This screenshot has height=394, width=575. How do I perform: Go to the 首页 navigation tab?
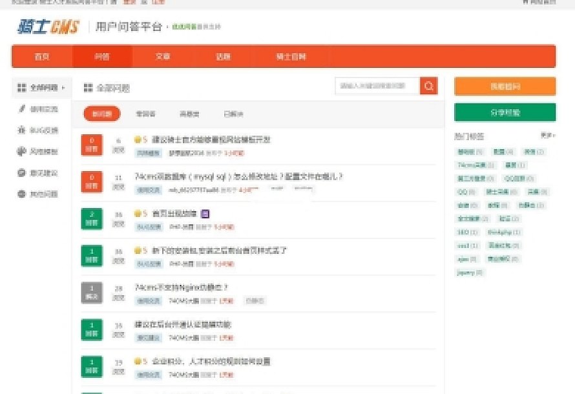[x=42, y=57]
